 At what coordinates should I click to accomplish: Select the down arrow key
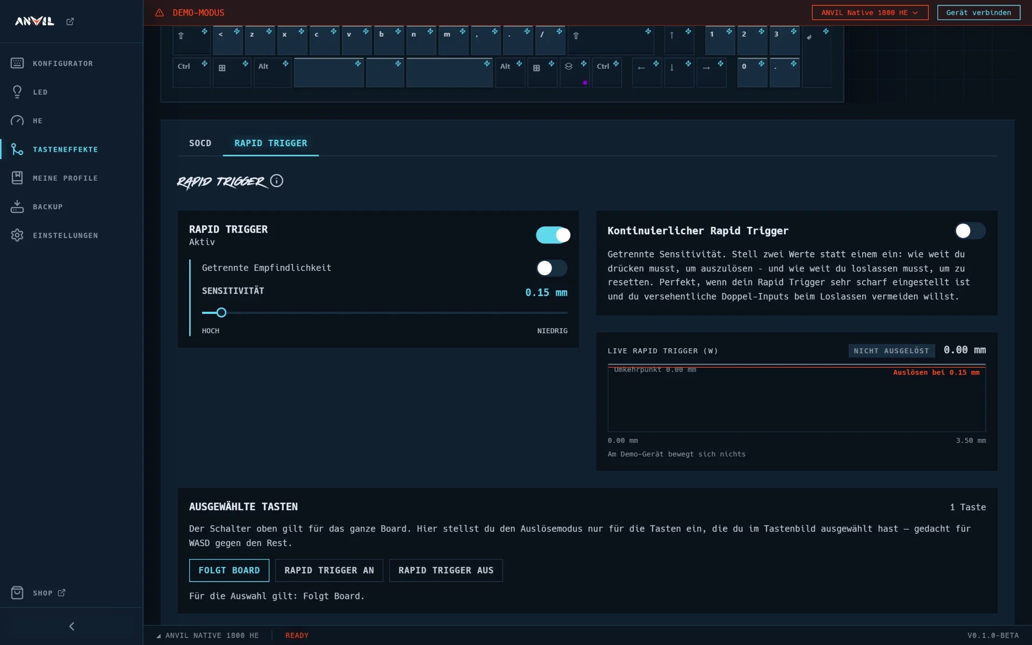pos(679,72)
